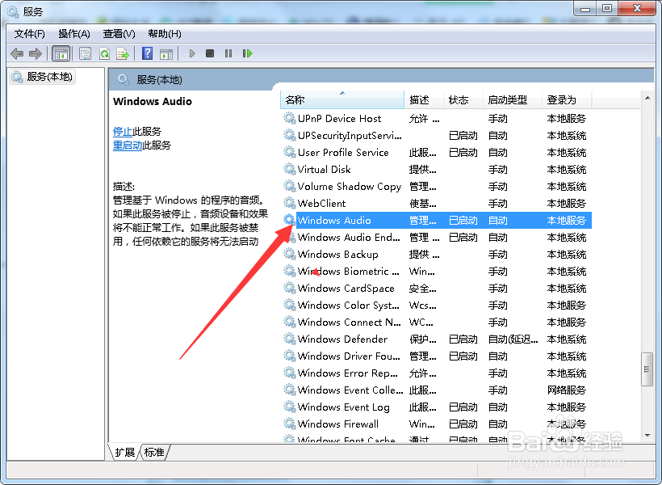Click the gear icon of UPnP Device Host
Image resolution: width=662 pixels, height=485 pixels.
pos(289,118)
